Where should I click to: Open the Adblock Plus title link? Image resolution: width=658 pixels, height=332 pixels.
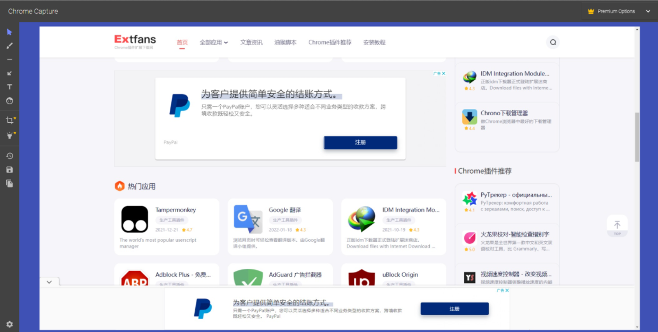pyautogui.click(x=183, y=275)
